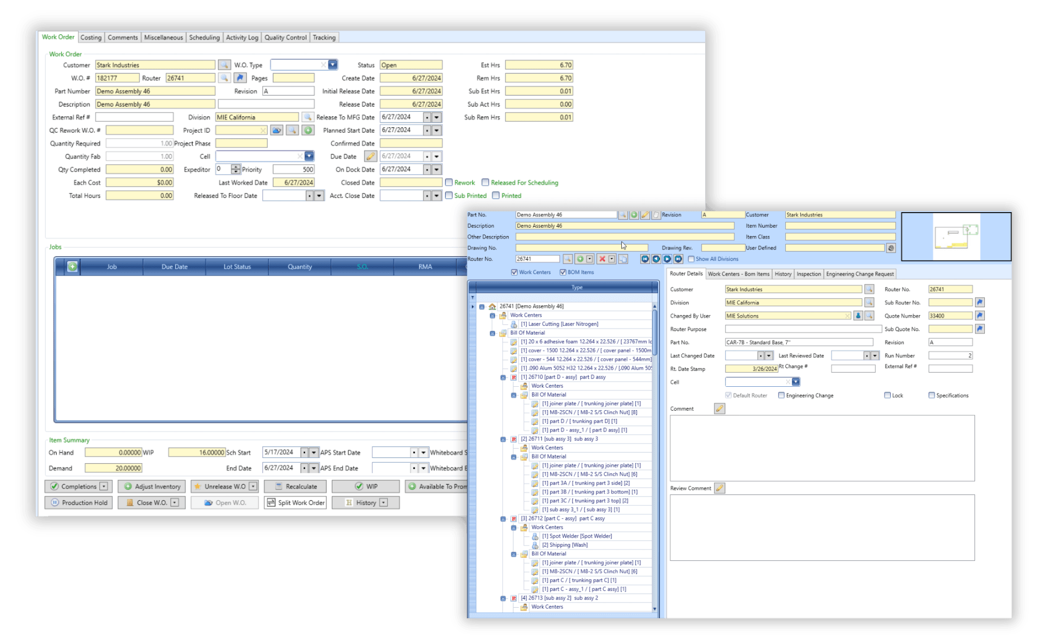Click the Customer lookup magnifier in Work Order
Viewport: 1040px width, 641px height.
224,65
